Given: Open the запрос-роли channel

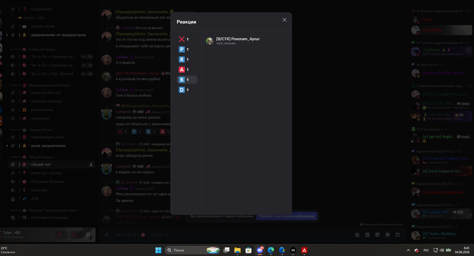Looking at the screenshot, I should (52, 26).
